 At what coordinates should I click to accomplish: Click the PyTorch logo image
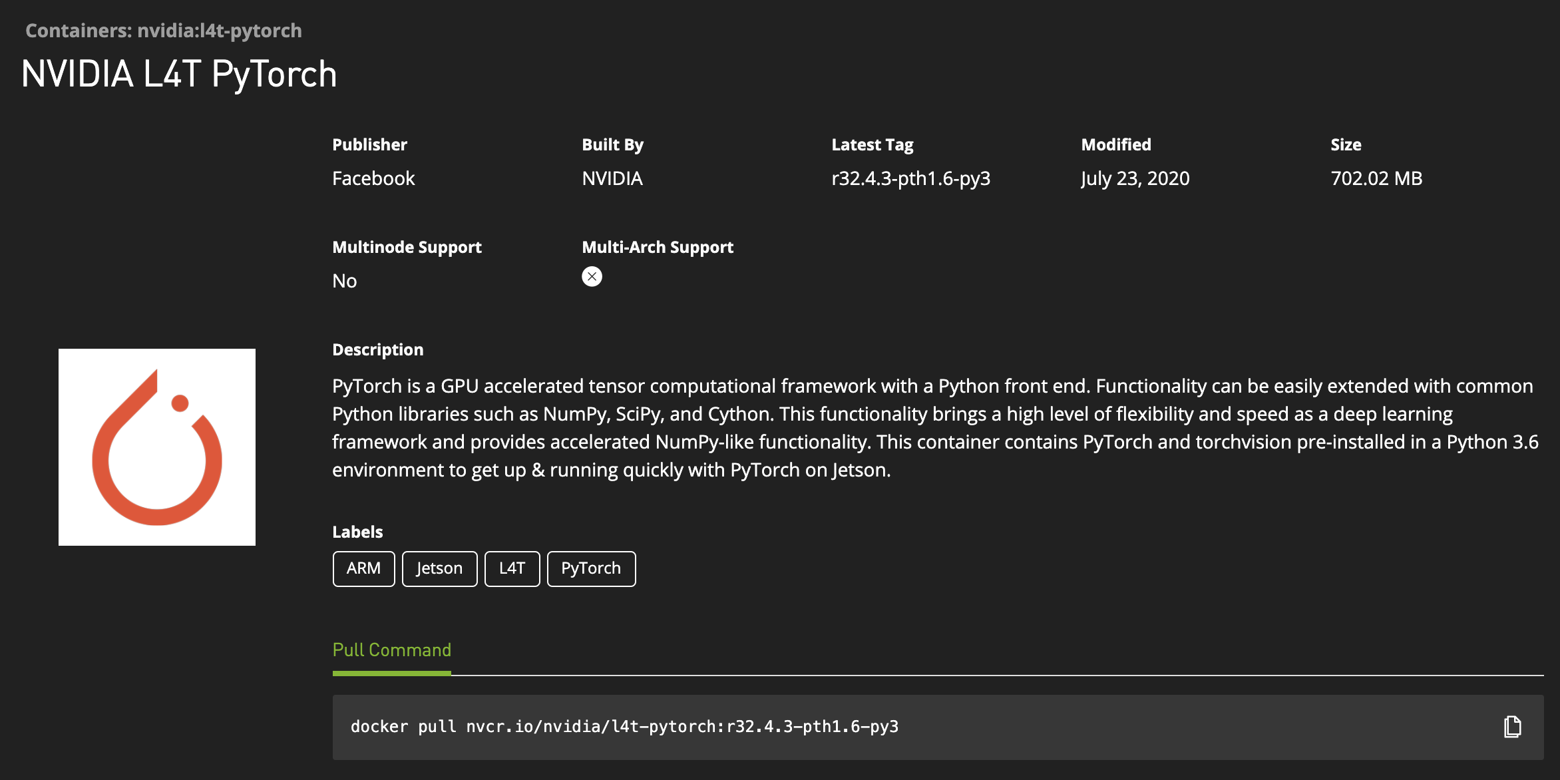tap(157, 447)
